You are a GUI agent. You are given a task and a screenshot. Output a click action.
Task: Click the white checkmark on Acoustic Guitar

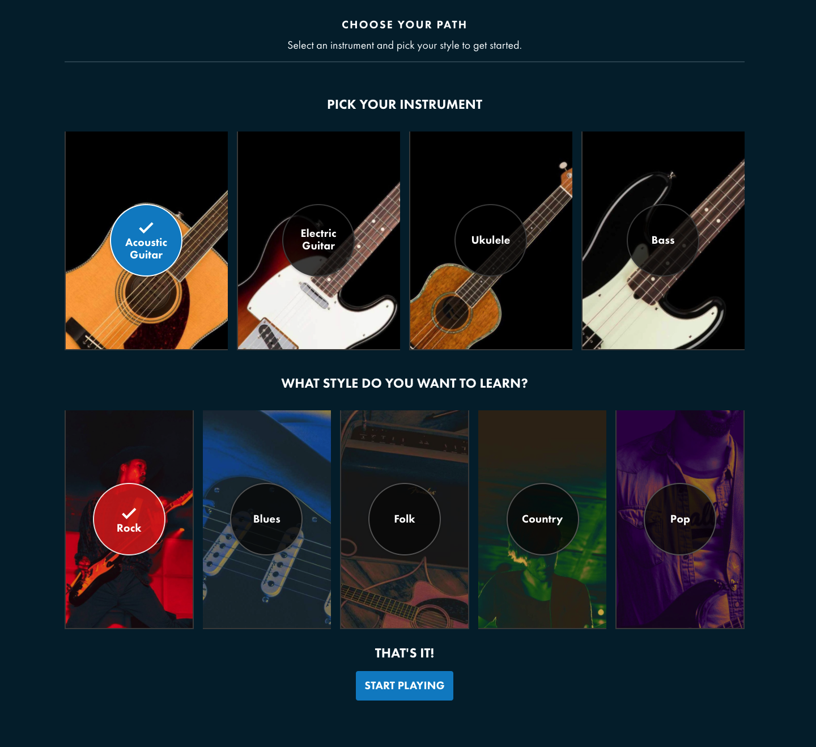tap(146, 228)
